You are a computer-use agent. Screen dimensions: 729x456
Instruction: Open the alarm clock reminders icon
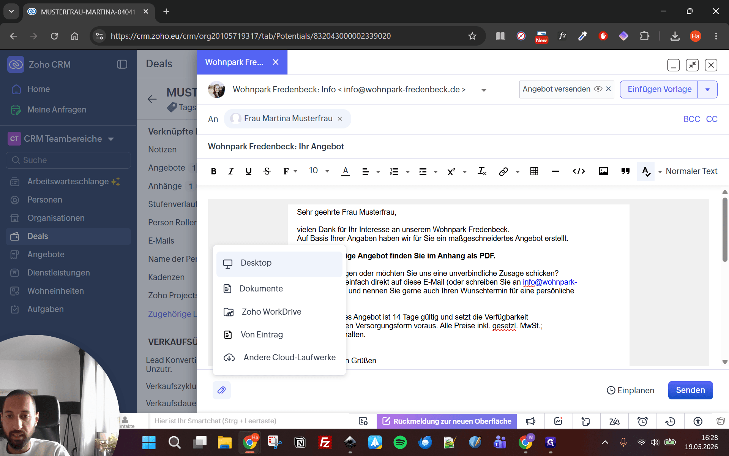point(642,421)
